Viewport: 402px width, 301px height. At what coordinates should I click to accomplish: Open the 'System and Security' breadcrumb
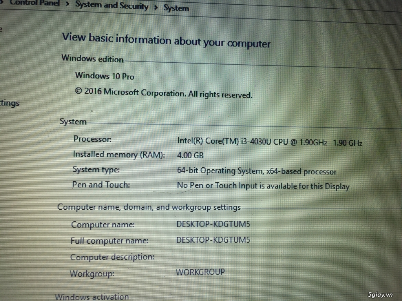[x=112, y=5]
